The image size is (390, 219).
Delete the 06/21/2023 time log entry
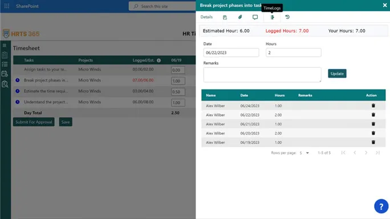[373, 124]
